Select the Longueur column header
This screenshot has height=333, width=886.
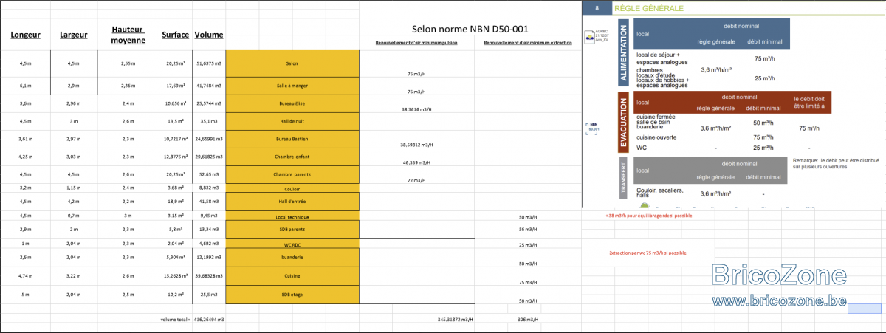tap(25, 35)
